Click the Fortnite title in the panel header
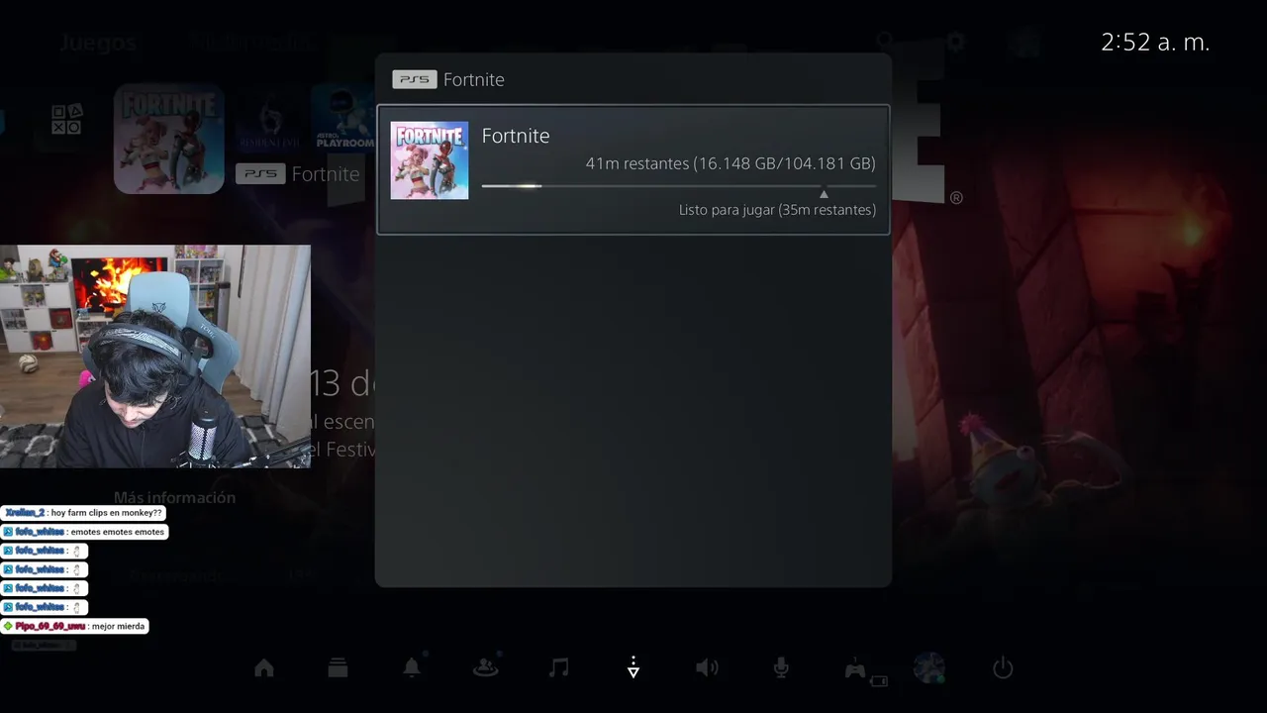1267x713 pixels. (x=474, y=79)
